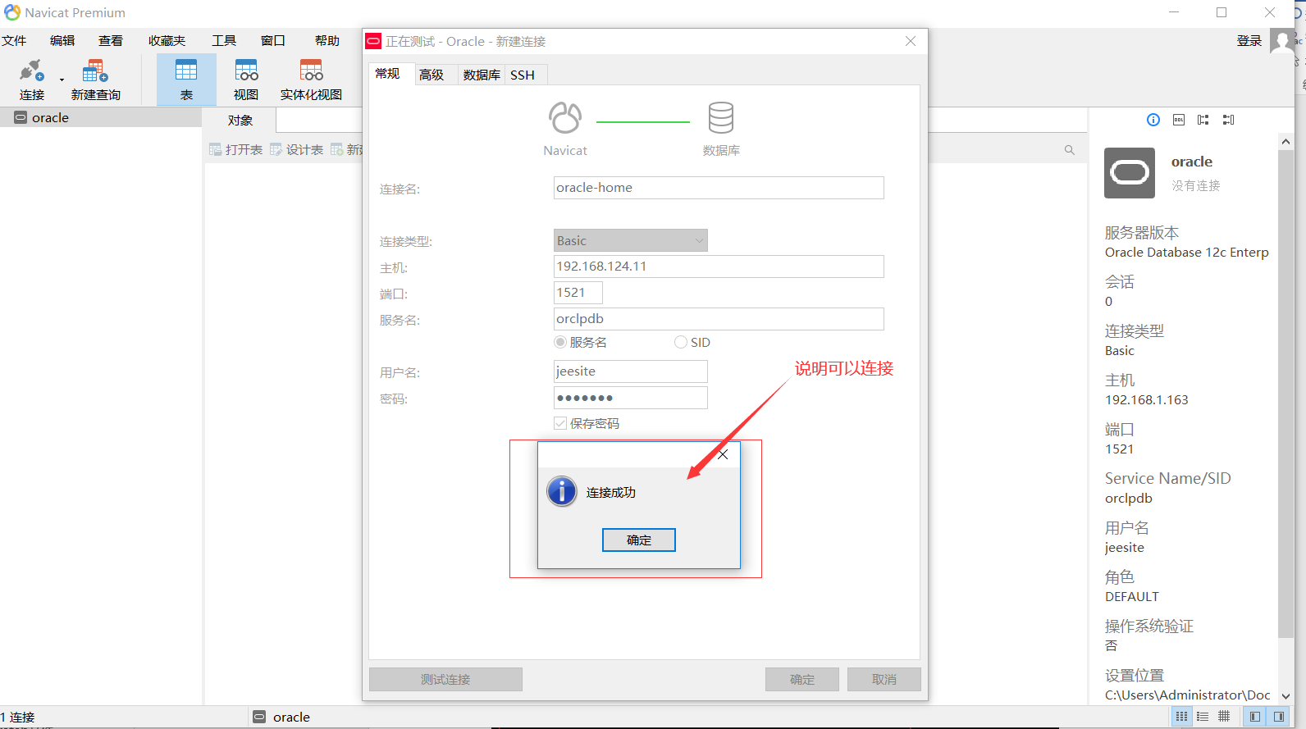Image resolution: width=1306 pixels, height=729 pixels.
Task: Click the oracle logo in info pane
Action: [1130, 173]
